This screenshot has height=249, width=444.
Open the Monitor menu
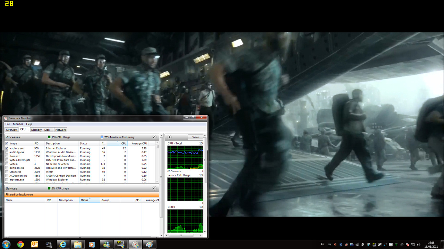[18, 124]
